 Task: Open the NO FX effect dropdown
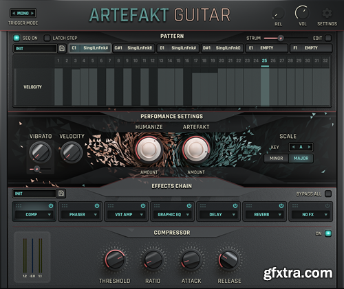coord(310,215)
